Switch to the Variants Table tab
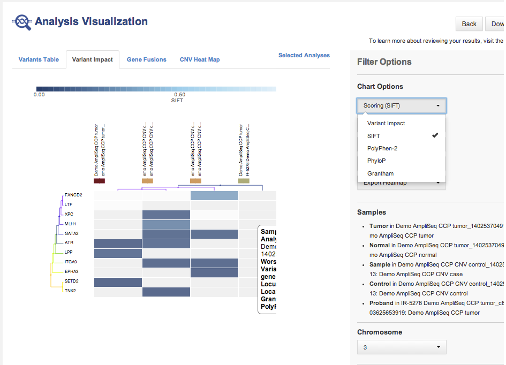Image resolution: width=506 pixels, height=365 pixels. pyautogui.click(x=39, y=59)
